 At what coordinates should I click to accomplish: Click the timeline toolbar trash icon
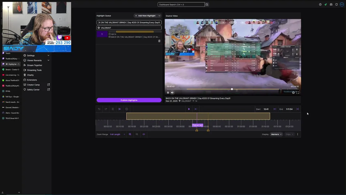point(113,109)
